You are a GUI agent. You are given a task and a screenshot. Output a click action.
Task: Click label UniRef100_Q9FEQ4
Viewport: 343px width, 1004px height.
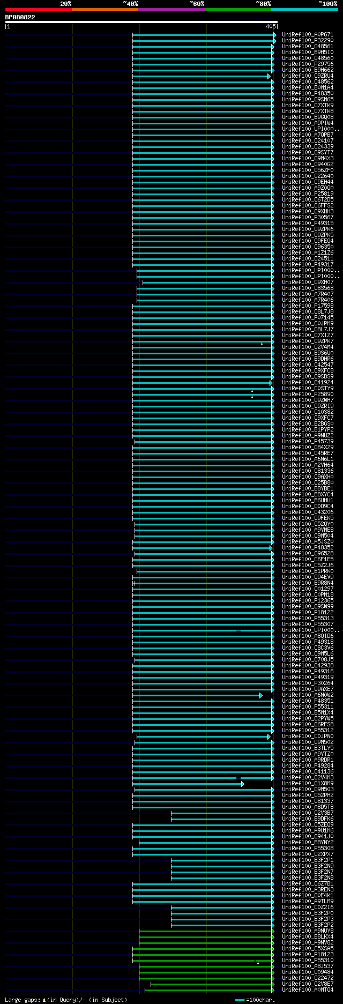308,241
